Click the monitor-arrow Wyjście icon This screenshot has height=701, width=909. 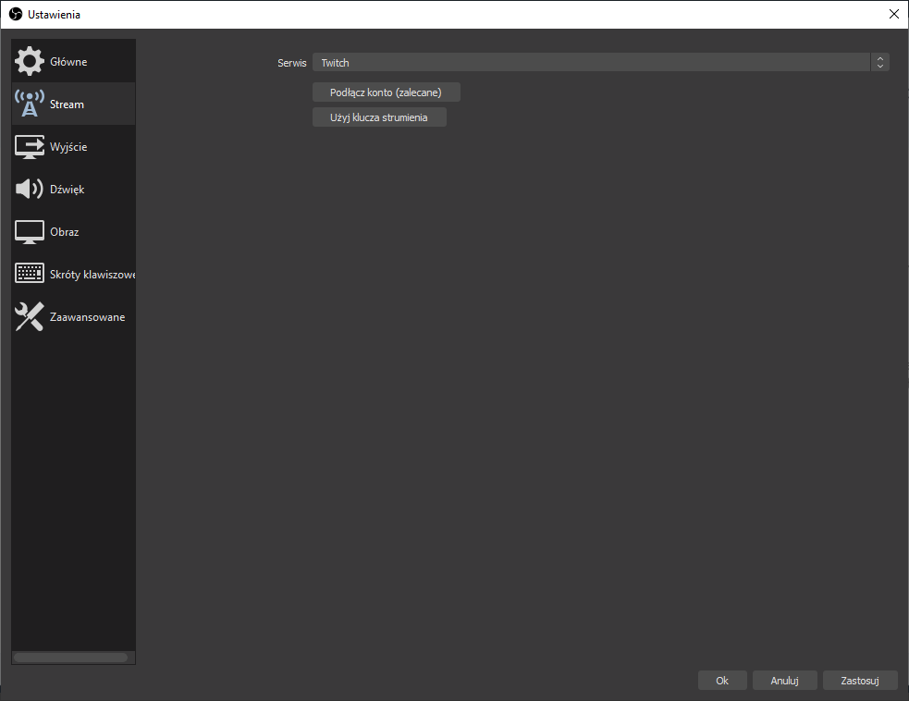(x=30, y=147)
